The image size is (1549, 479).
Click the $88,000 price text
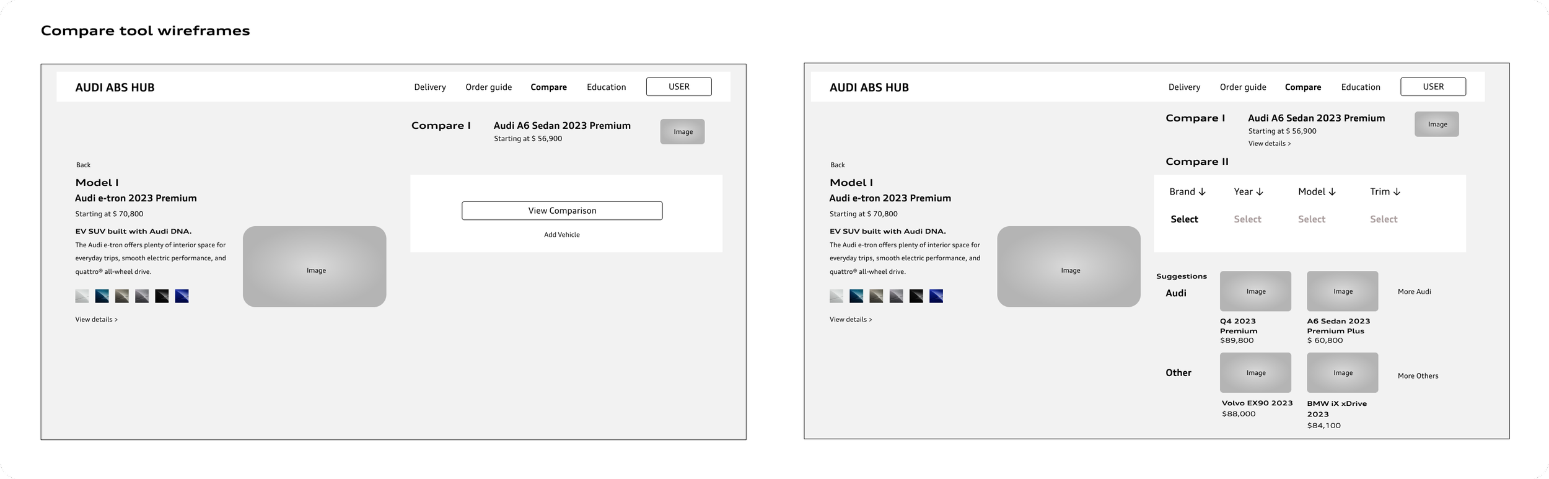pos(1239,414)
